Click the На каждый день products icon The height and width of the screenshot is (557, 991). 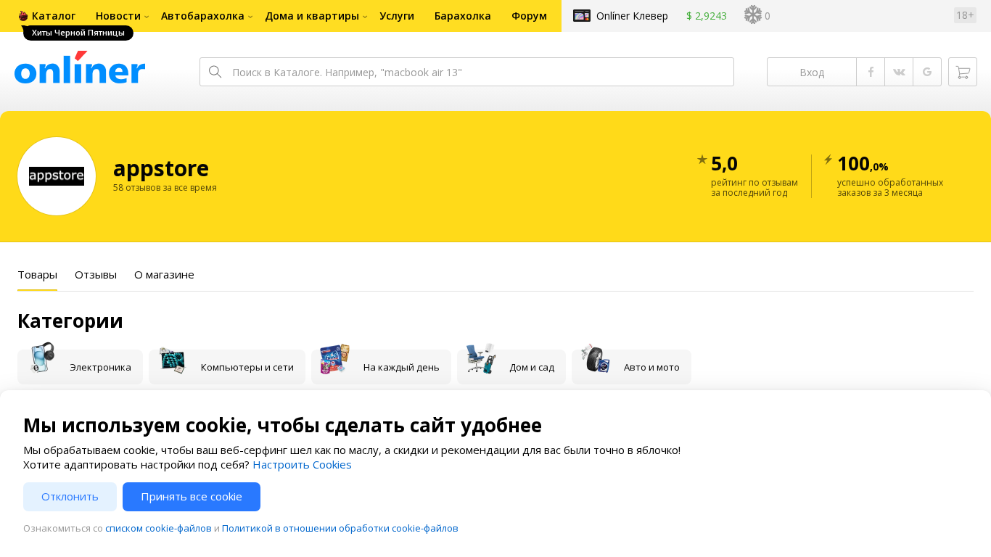click(334, 359)
